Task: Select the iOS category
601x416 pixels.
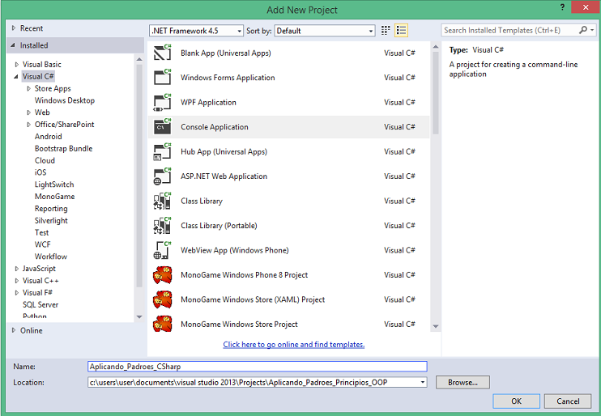Action: click(x=40, y=172)
